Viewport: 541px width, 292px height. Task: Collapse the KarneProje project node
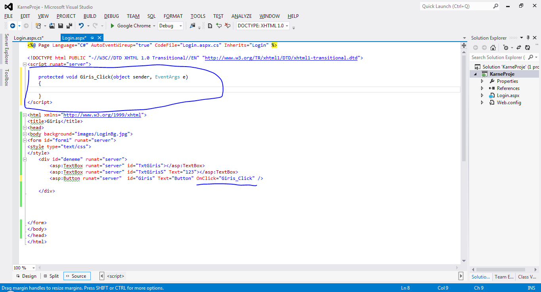(475, 74)
